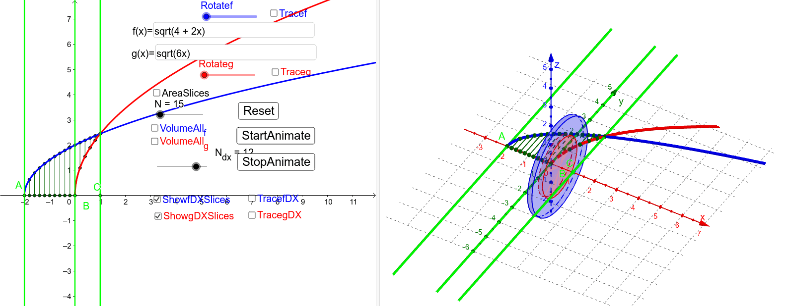Image resolution: width=785 pixels, height=307 pixels.
Task: Click point A label on 2D graph
Action: coord(19,186)
